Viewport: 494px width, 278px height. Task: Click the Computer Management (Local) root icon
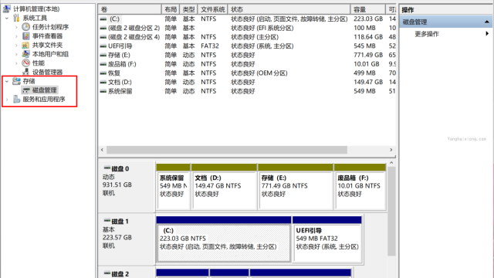[7, 8]
